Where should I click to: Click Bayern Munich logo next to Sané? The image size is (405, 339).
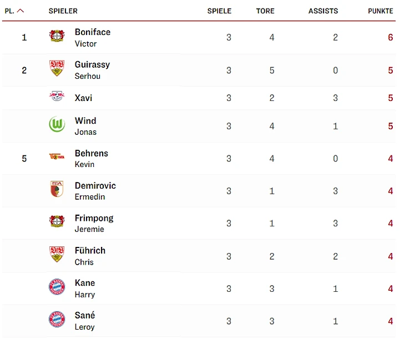tap(57, 320)
